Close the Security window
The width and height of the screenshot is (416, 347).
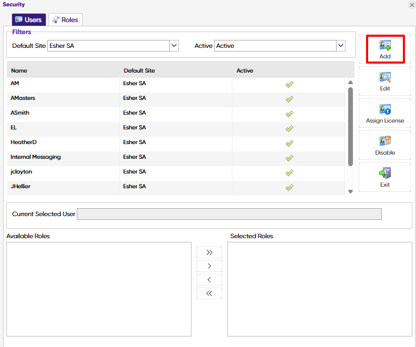tap(412, 5)
